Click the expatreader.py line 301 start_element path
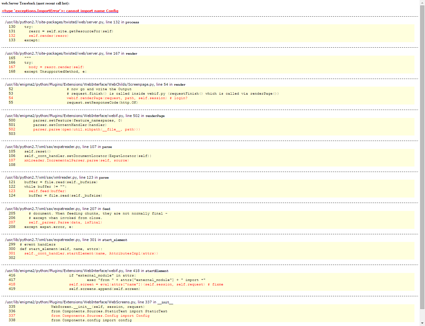Image resolution: width=425 pixels, height=326 pixels. coord(66,240)
